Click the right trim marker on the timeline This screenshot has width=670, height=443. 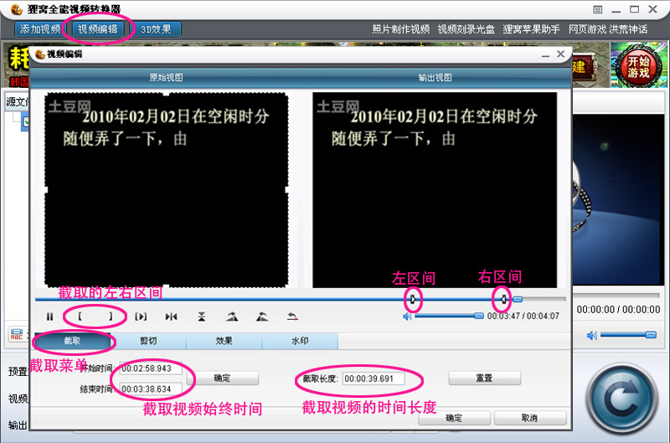click(503, 299)
